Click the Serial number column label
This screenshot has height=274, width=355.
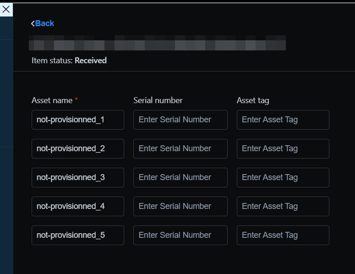pyautogui.click(x=158, y=100)
